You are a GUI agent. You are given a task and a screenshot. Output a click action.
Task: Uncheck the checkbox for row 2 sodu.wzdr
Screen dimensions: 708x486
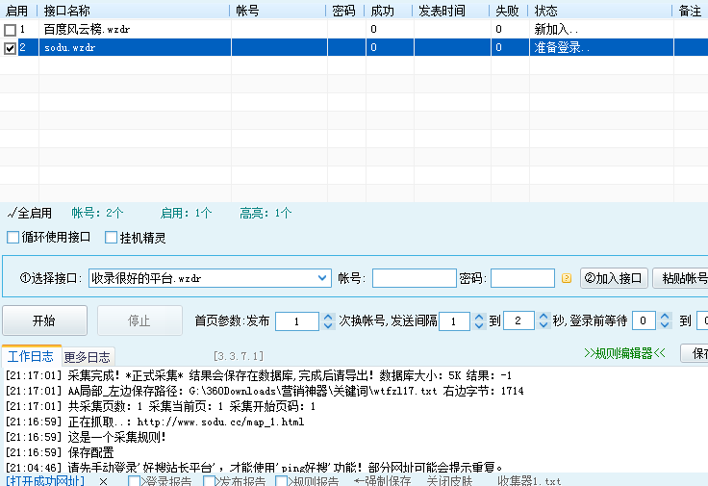coord(10,48)
